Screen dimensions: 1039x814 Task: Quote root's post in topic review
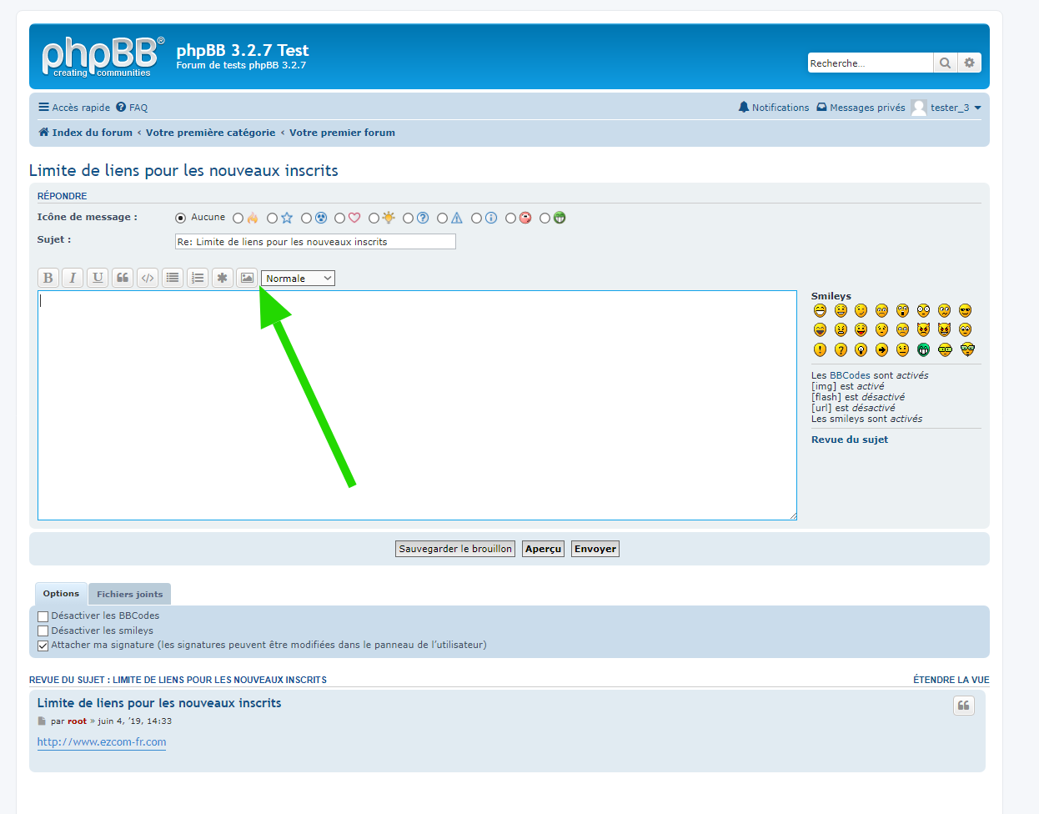[963, 706]
